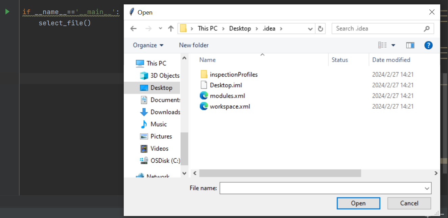Select Downloads in navigation pane
The height and width of the screenshot is (218, 448).
(165, 112)
